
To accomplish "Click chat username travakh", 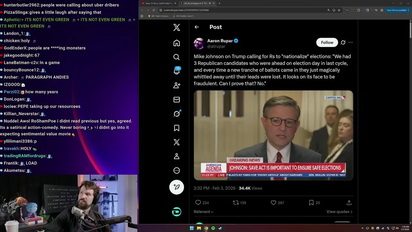I will click(11, 149).
